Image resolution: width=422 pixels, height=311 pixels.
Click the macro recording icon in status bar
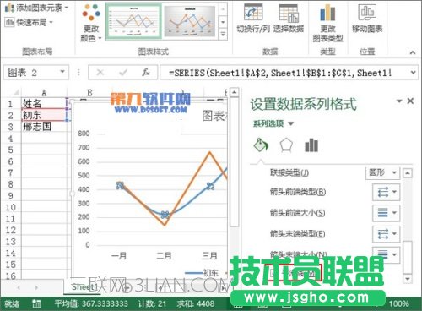(x=36, y=303)
